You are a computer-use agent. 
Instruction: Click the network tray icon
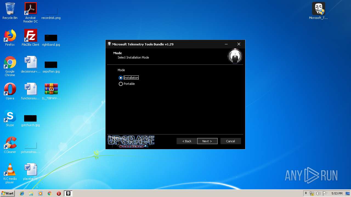[x=312, y=193]
